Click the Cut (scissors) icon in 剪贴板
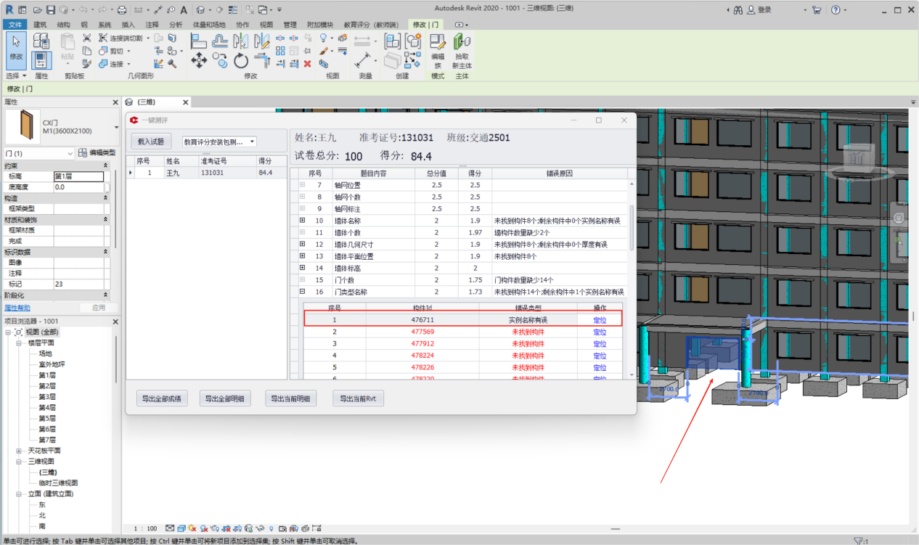 [x=86, y=38]
